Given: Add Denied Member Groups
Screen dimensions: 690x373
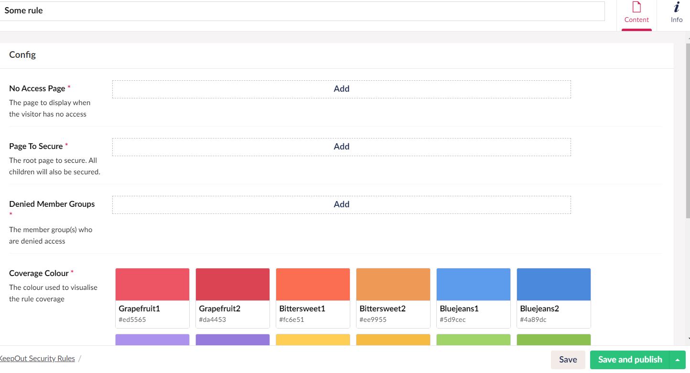Looking at the screenshot, I should [341, 204].
